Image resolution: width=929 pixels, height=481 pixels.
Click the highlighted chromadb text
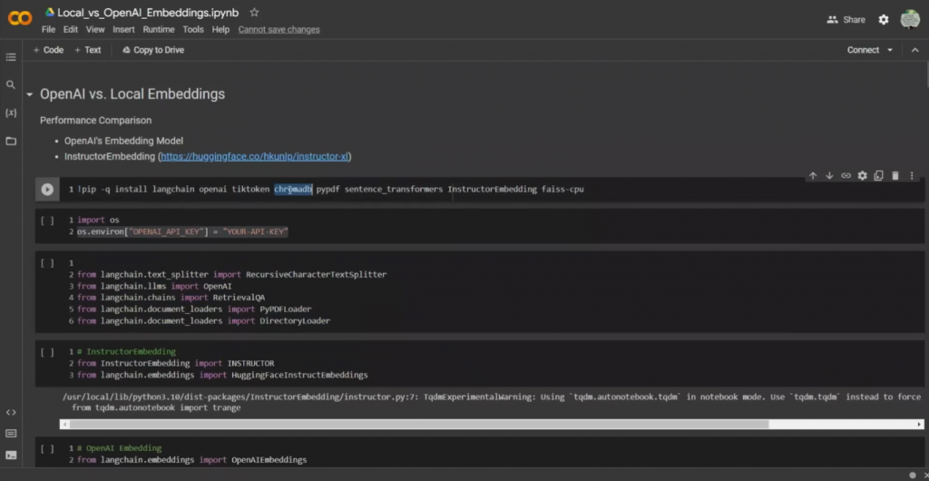click(293, 190)
